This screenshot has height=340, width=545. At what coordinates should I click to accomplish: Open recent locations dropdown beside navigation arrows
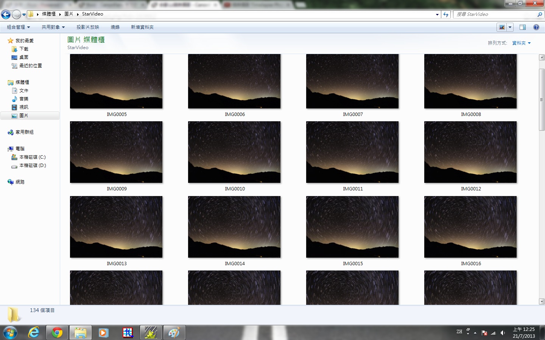click(24, 15)
